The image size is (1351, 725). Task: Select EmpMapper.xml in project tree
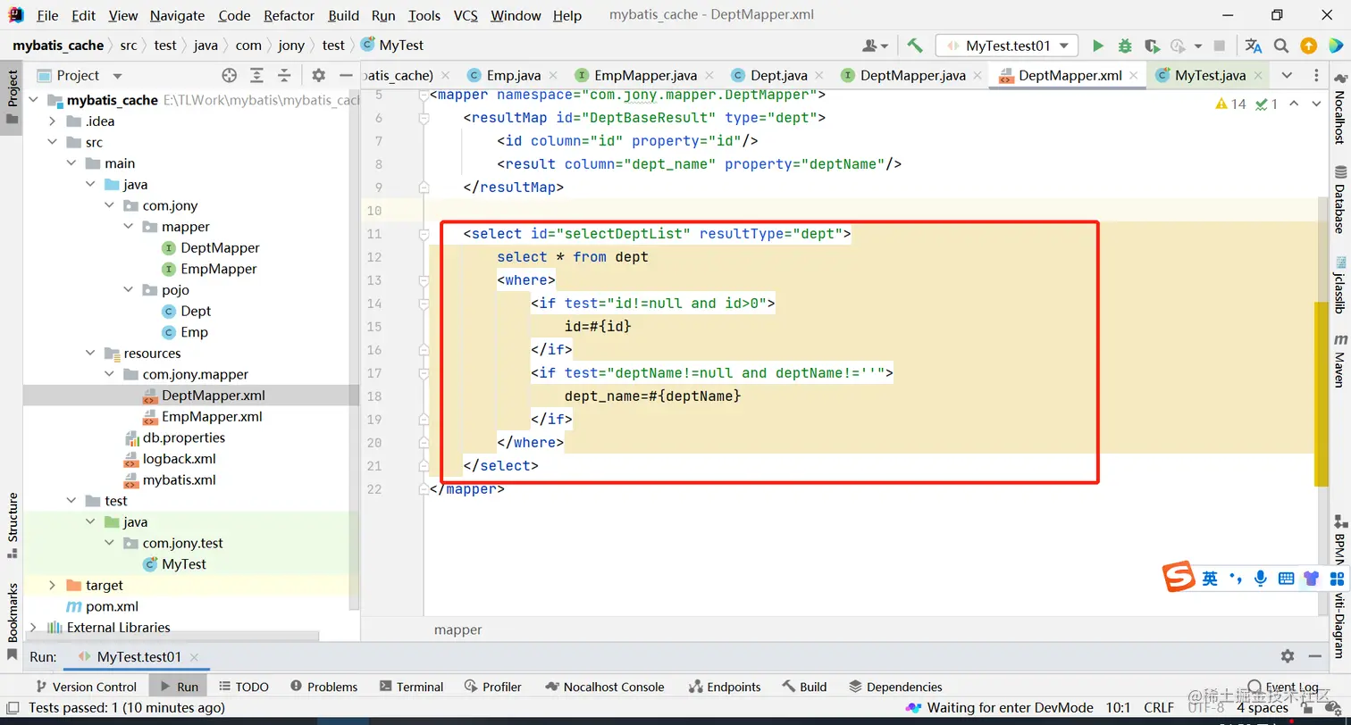(212, 416)
